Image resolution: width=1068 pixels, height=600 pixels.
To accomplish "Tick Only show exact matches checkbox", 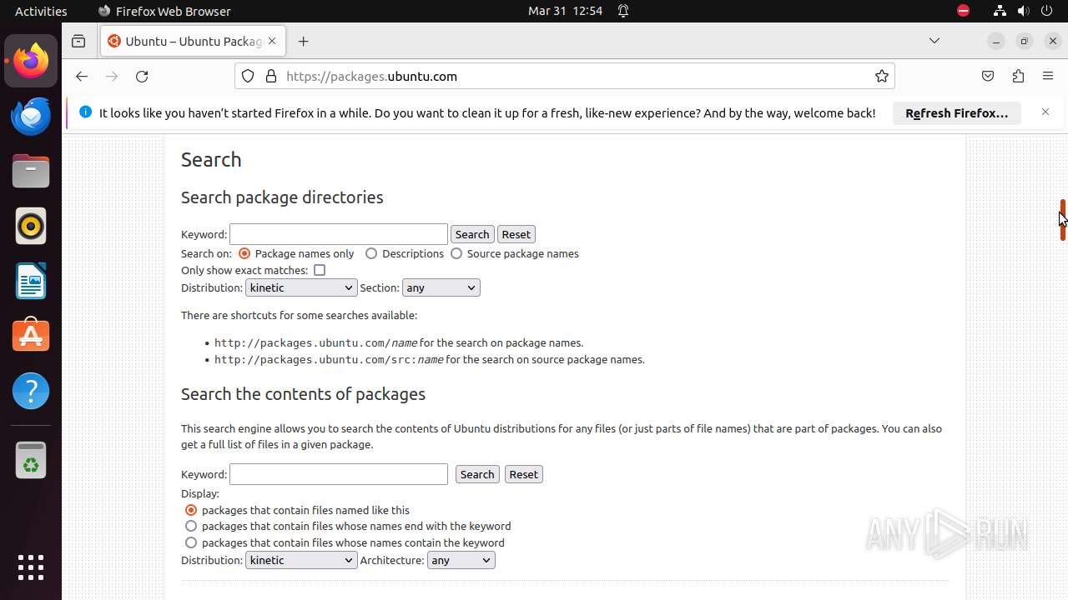I will (320, 270).
